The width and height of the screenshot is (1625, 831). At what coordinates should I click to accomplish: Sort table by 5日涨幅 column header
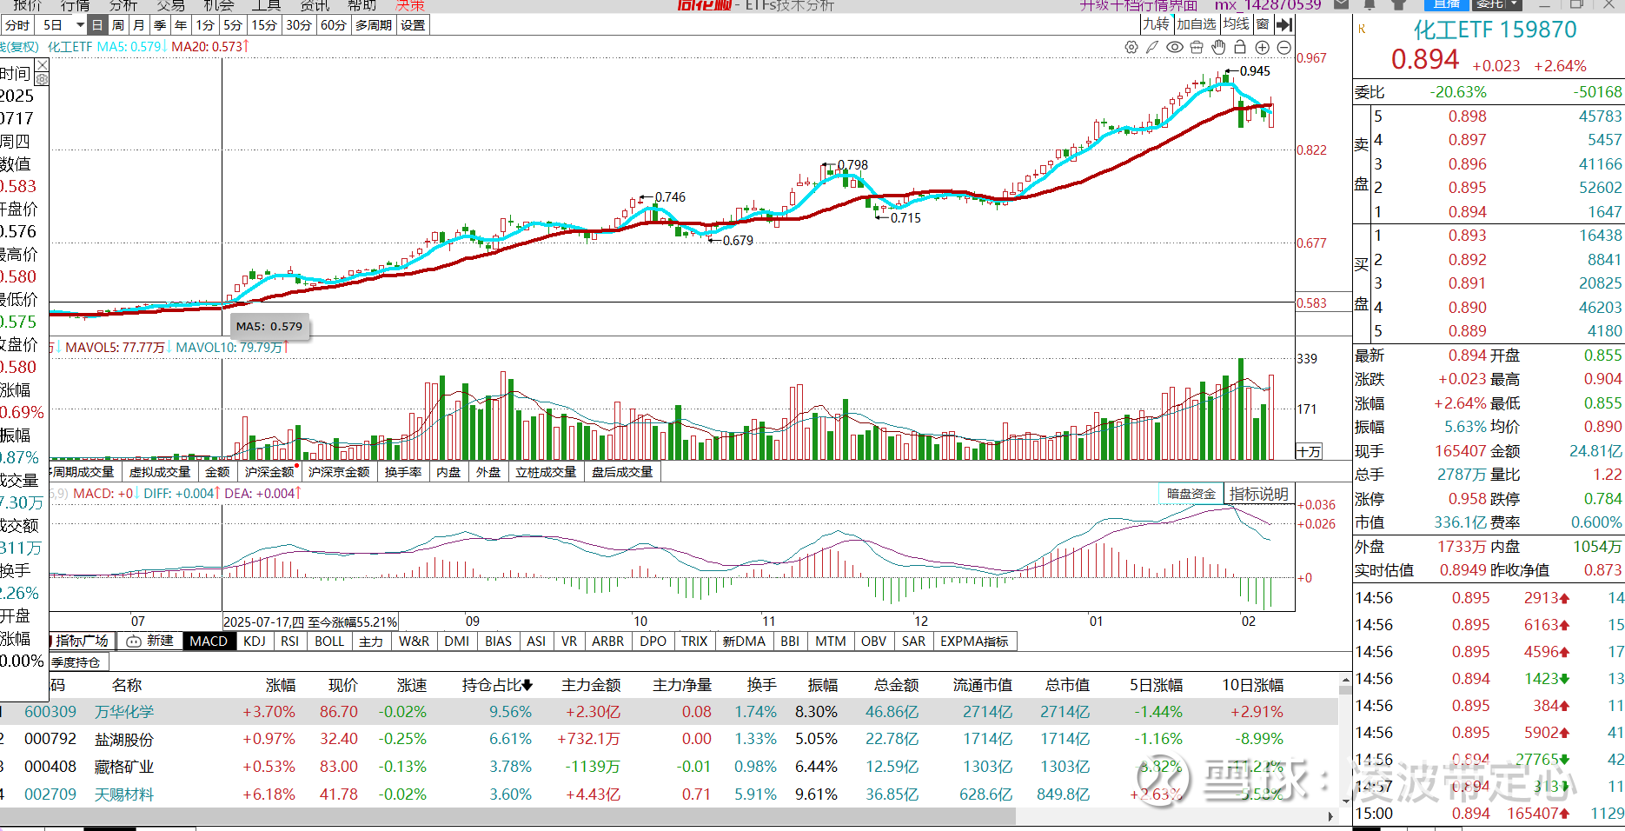(1156, 686)
